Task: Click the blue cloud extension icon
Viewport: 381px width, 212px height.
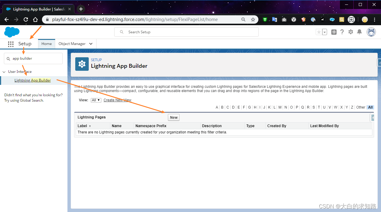Action: pos(332,19)
